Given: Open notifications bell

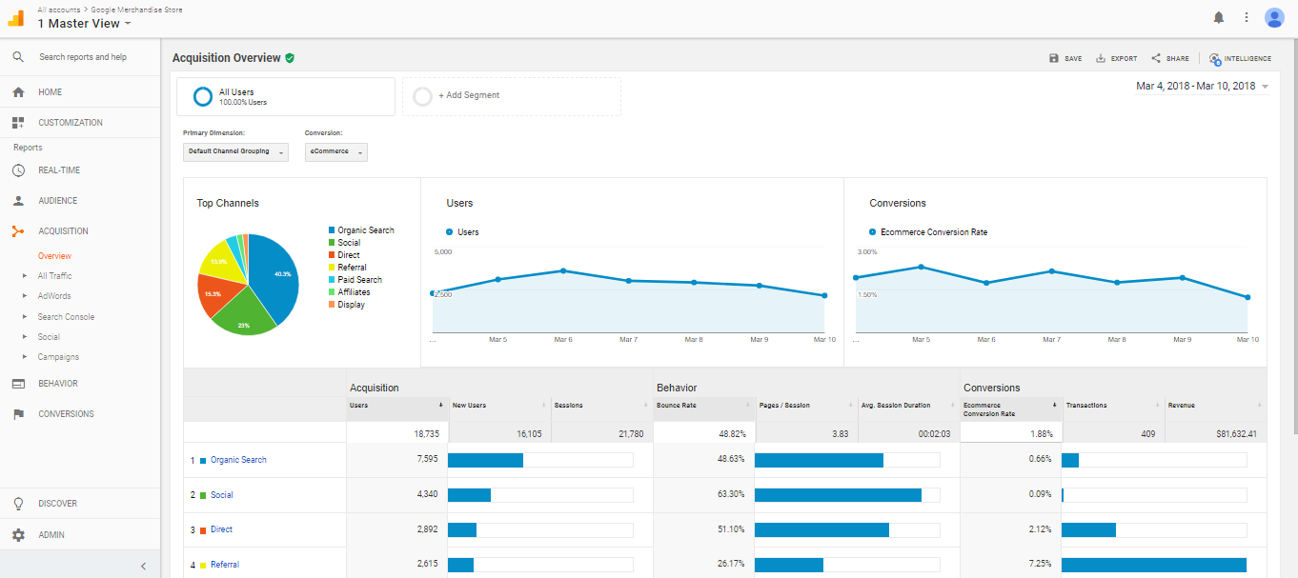Looking at the screenshot, I should (1218, 17).
